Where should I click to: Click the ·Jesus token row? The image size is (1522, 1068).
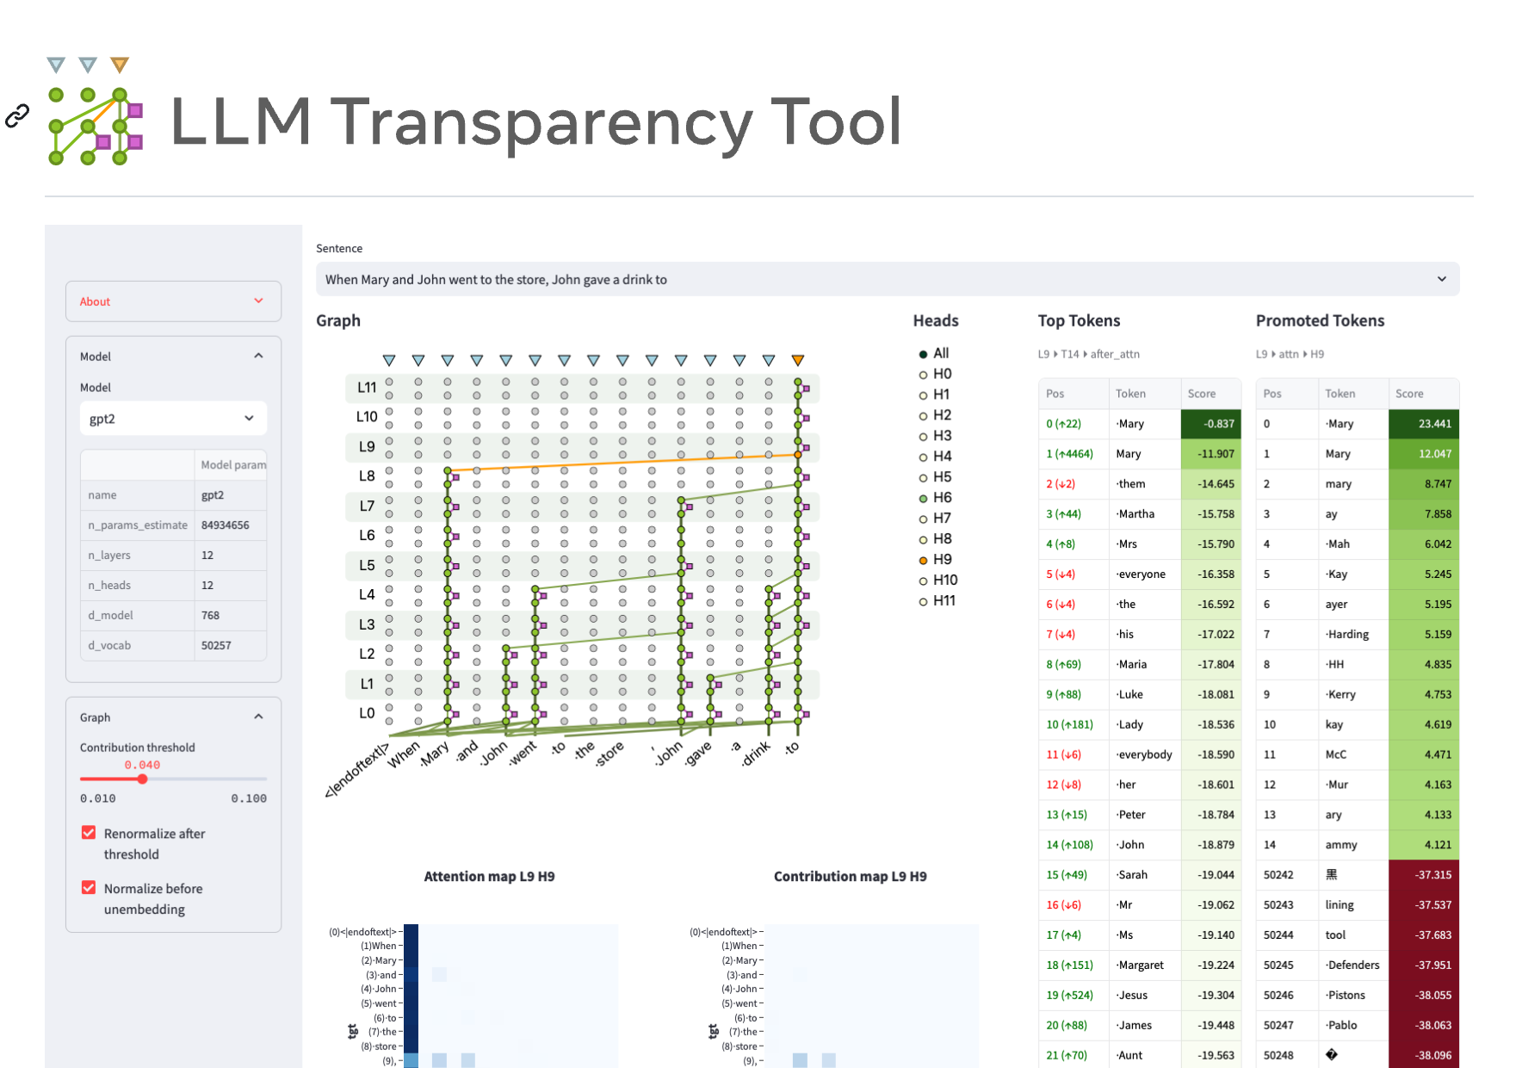point(1140,996)
